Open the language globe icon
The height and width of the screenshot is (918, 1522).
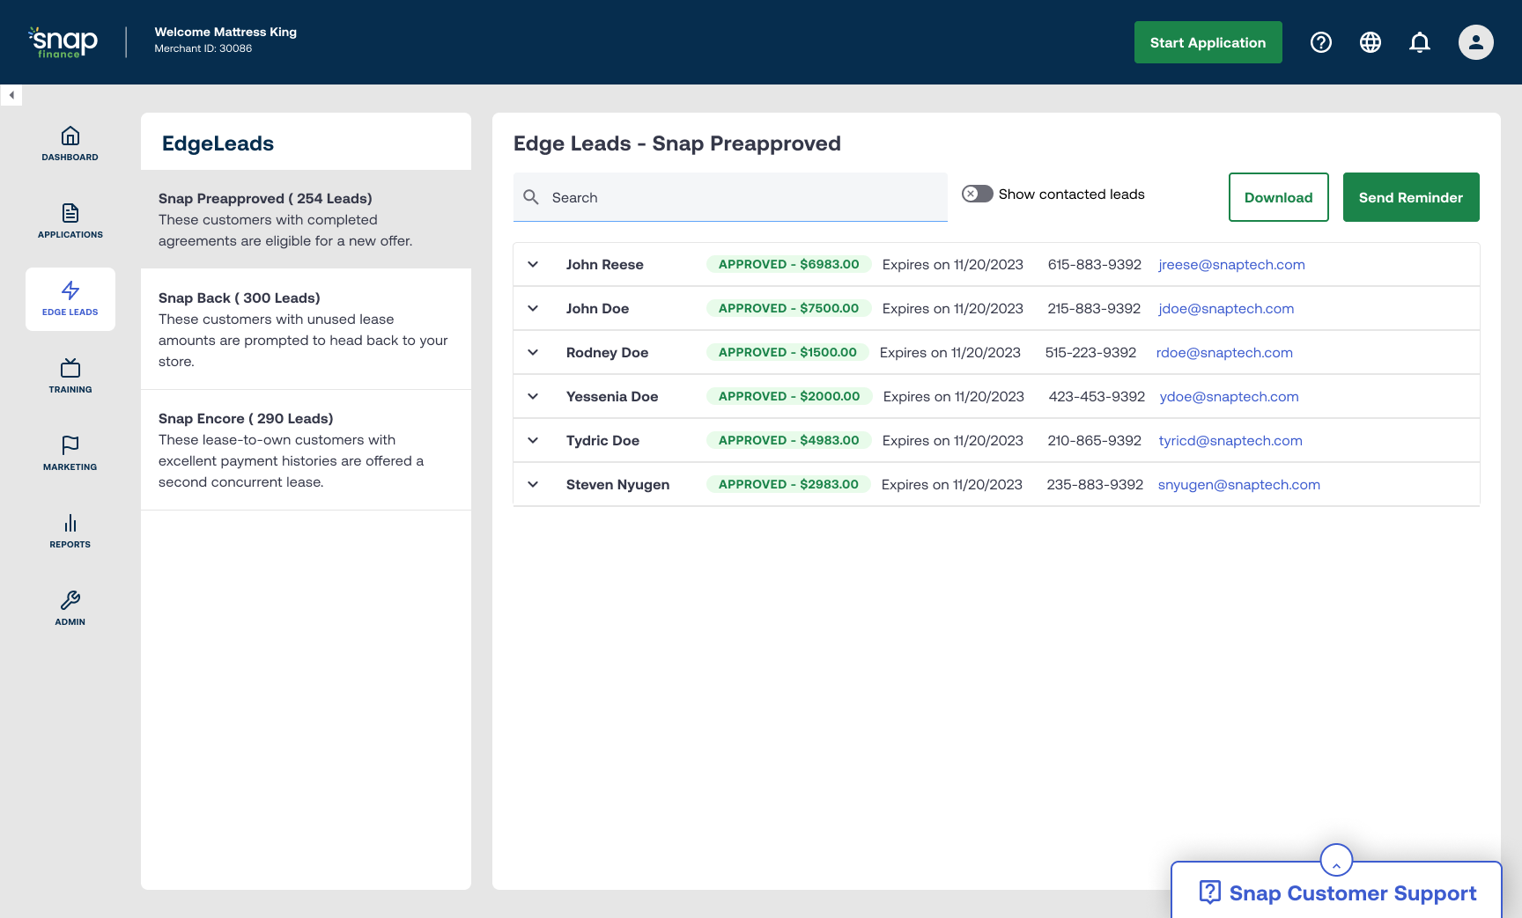click(1370, 42)
